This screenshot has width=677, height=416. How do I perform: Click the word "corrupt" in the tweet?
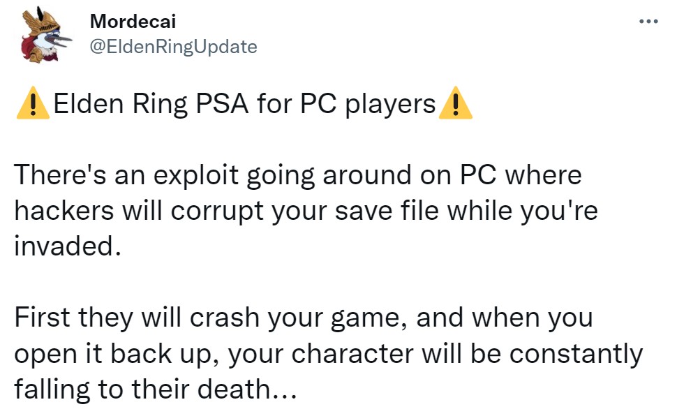(205, 211)
